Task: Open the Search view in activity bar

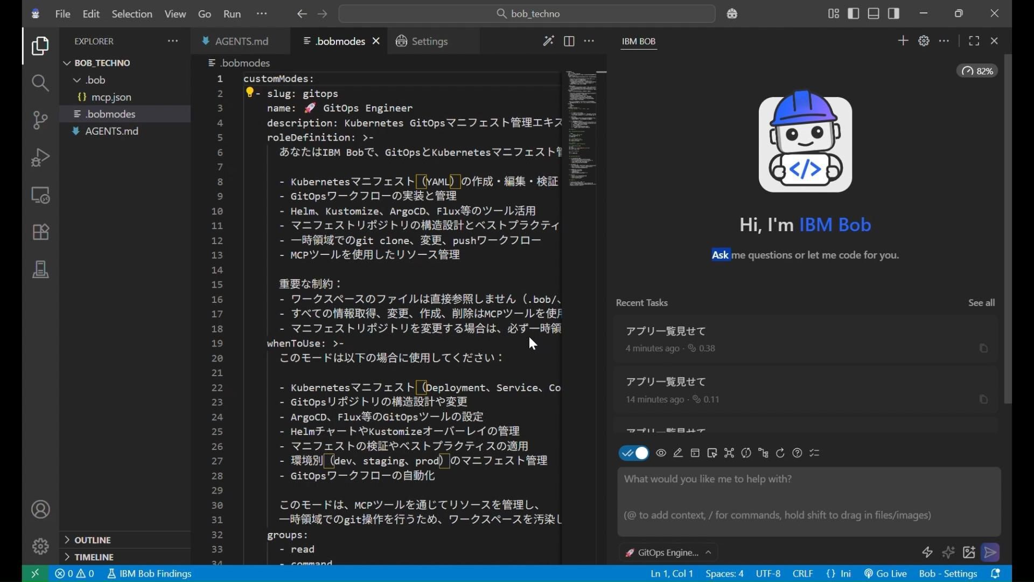Action: point(40,83)
